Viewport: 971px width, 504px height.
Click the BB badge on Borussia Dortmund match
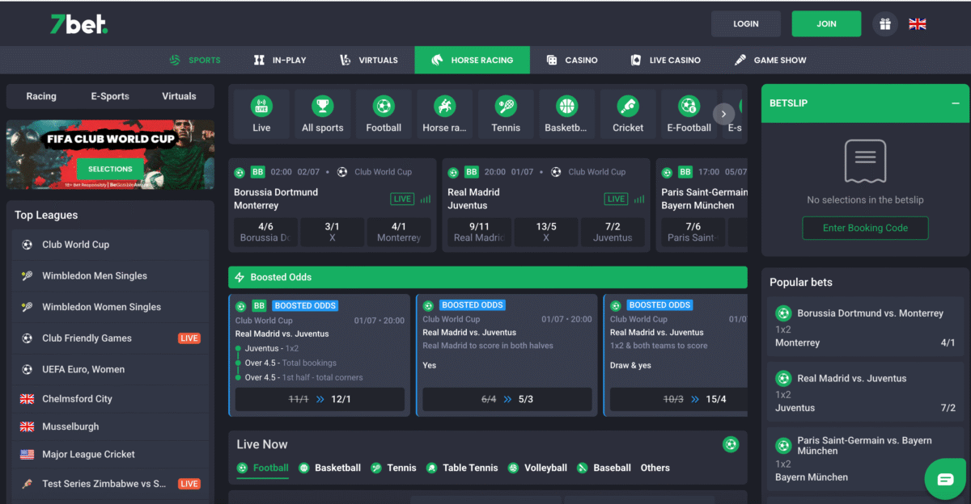coord(258,172)
